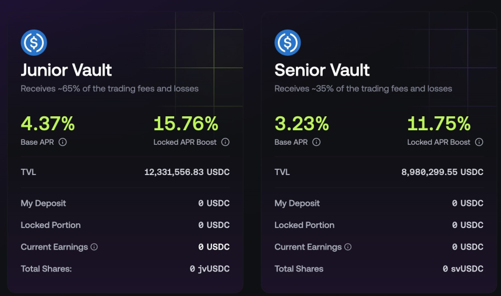Select the Junior Vault title
Screen dimensions: 501x296
(x=66, y=70)
